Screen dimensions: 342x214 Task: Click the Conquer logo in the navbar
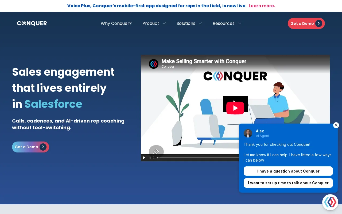32,24
